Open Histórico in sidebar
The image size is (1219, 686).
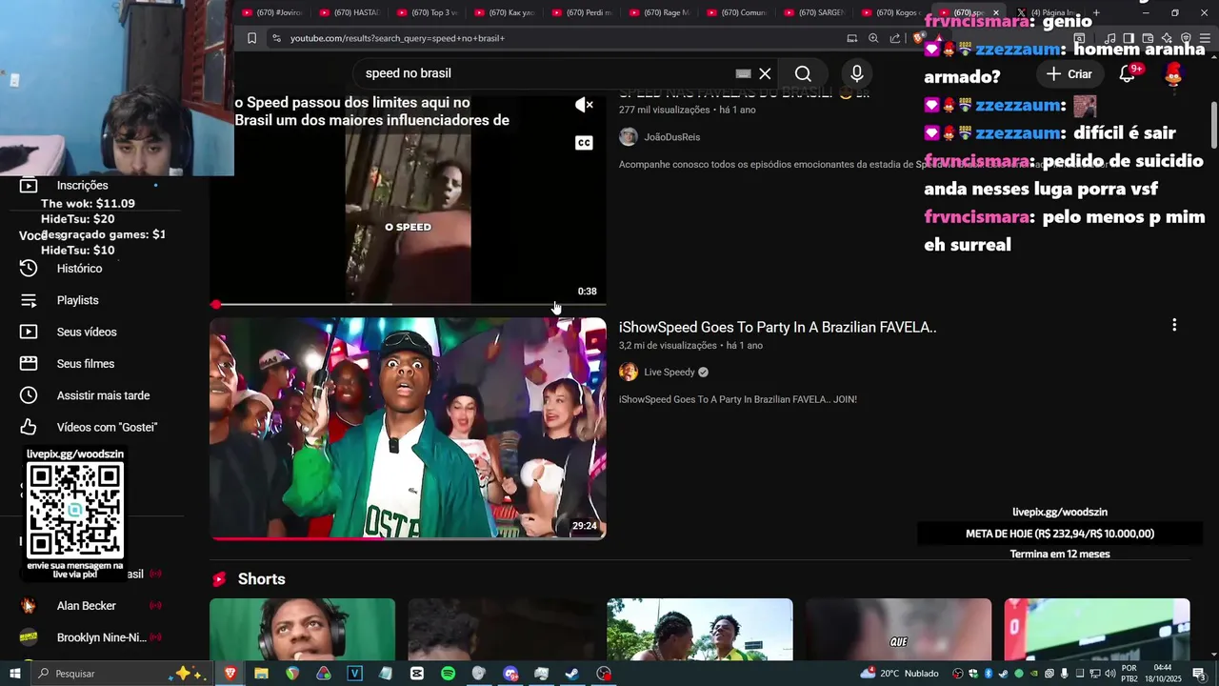79,269
